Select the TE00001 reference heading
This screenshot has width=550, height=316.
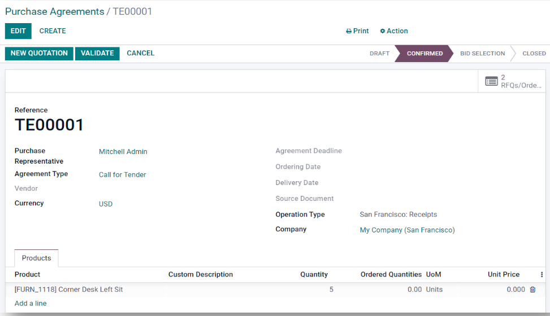pyautogui.click(x=49, y=125)
